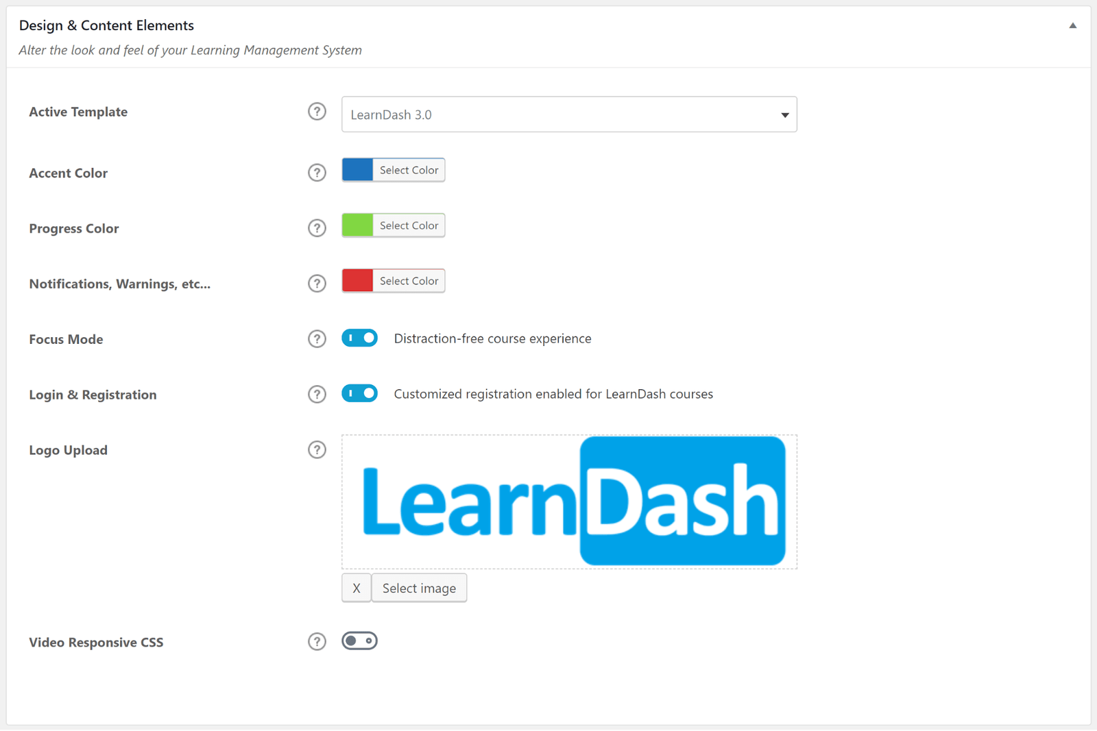Screen dimensions: 1097x731
Task: Open the Active Template dropdown
Action: point(569,114)
